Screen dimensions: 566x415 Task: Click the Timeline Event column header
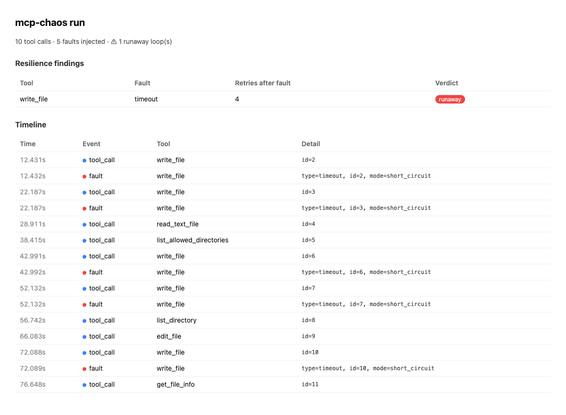(x=92, y=144)
